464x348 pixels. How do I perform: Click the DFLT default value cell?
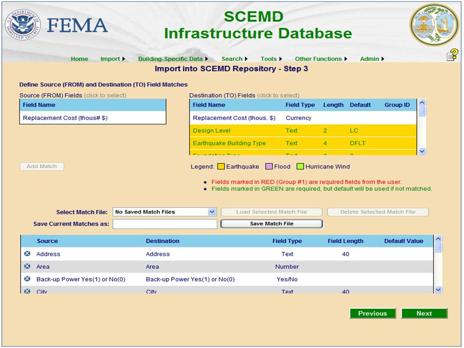click(358, 143)
